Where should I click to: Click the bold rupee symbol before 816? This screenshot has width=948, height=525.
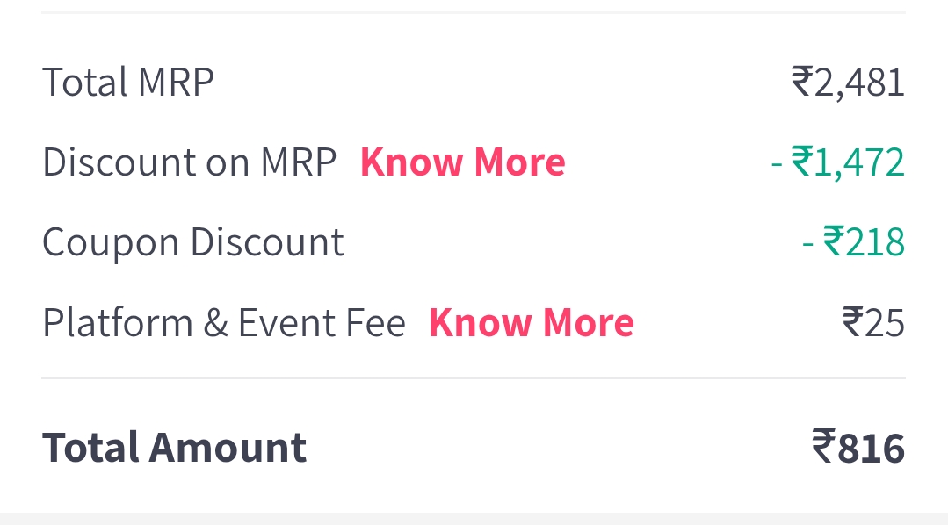point(823,447)
